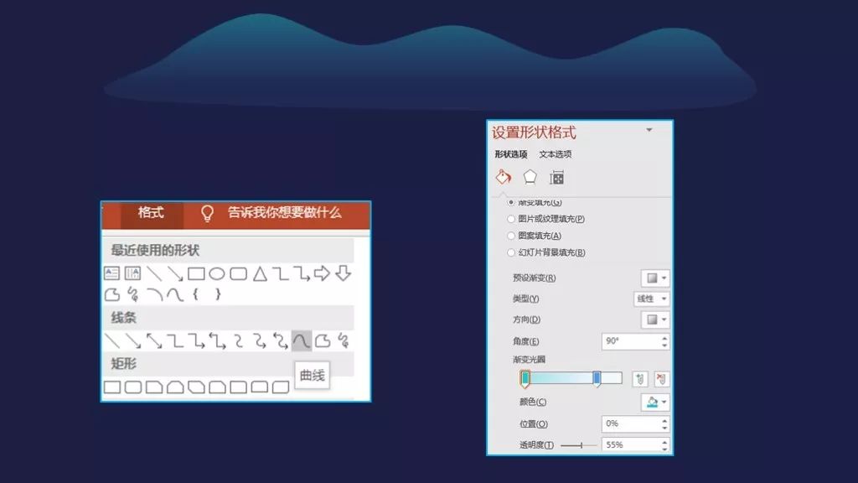Pick the Oval shape in recent shapes
This screenshot has width=858, height=483.
coord(217,273)
